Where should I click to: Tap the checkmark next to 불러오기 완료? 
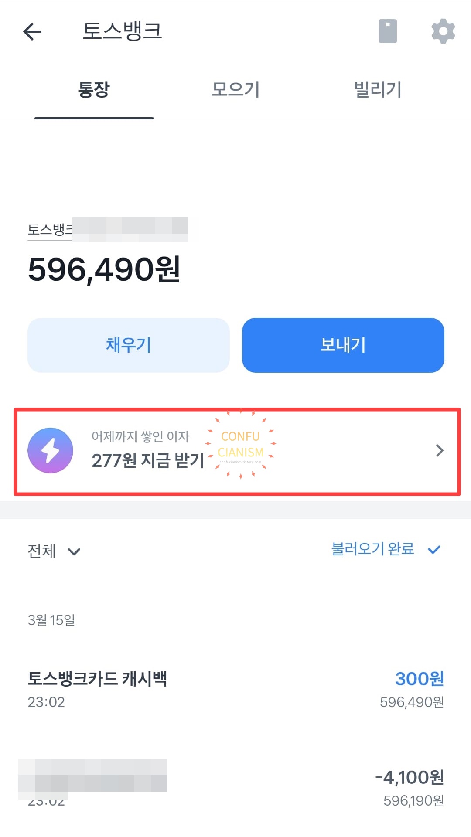point(434,550)
